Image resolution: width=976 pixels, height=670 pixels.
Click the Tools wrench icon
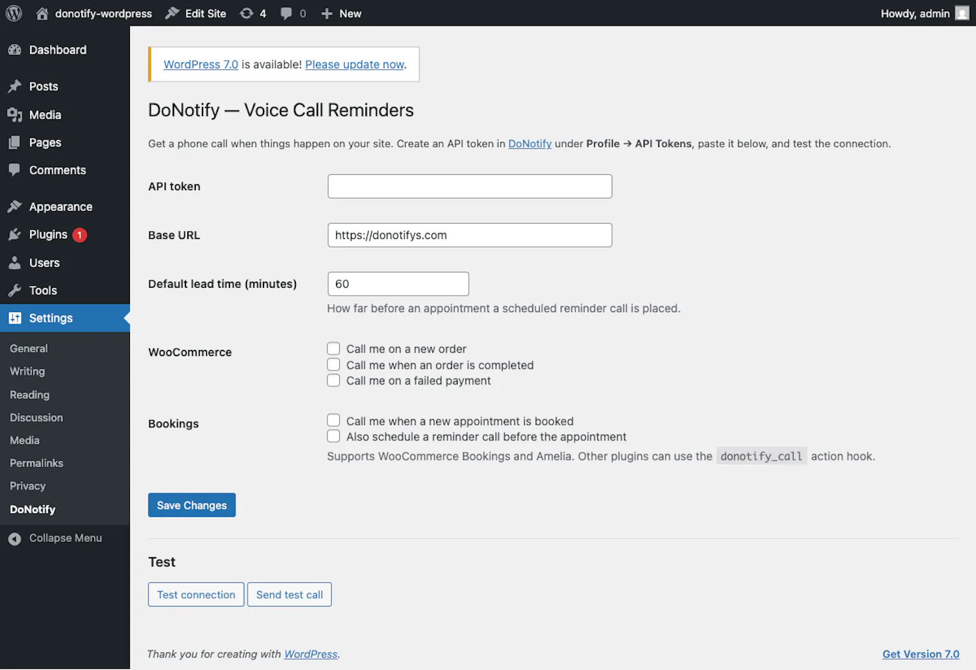[x=15, y=291]
